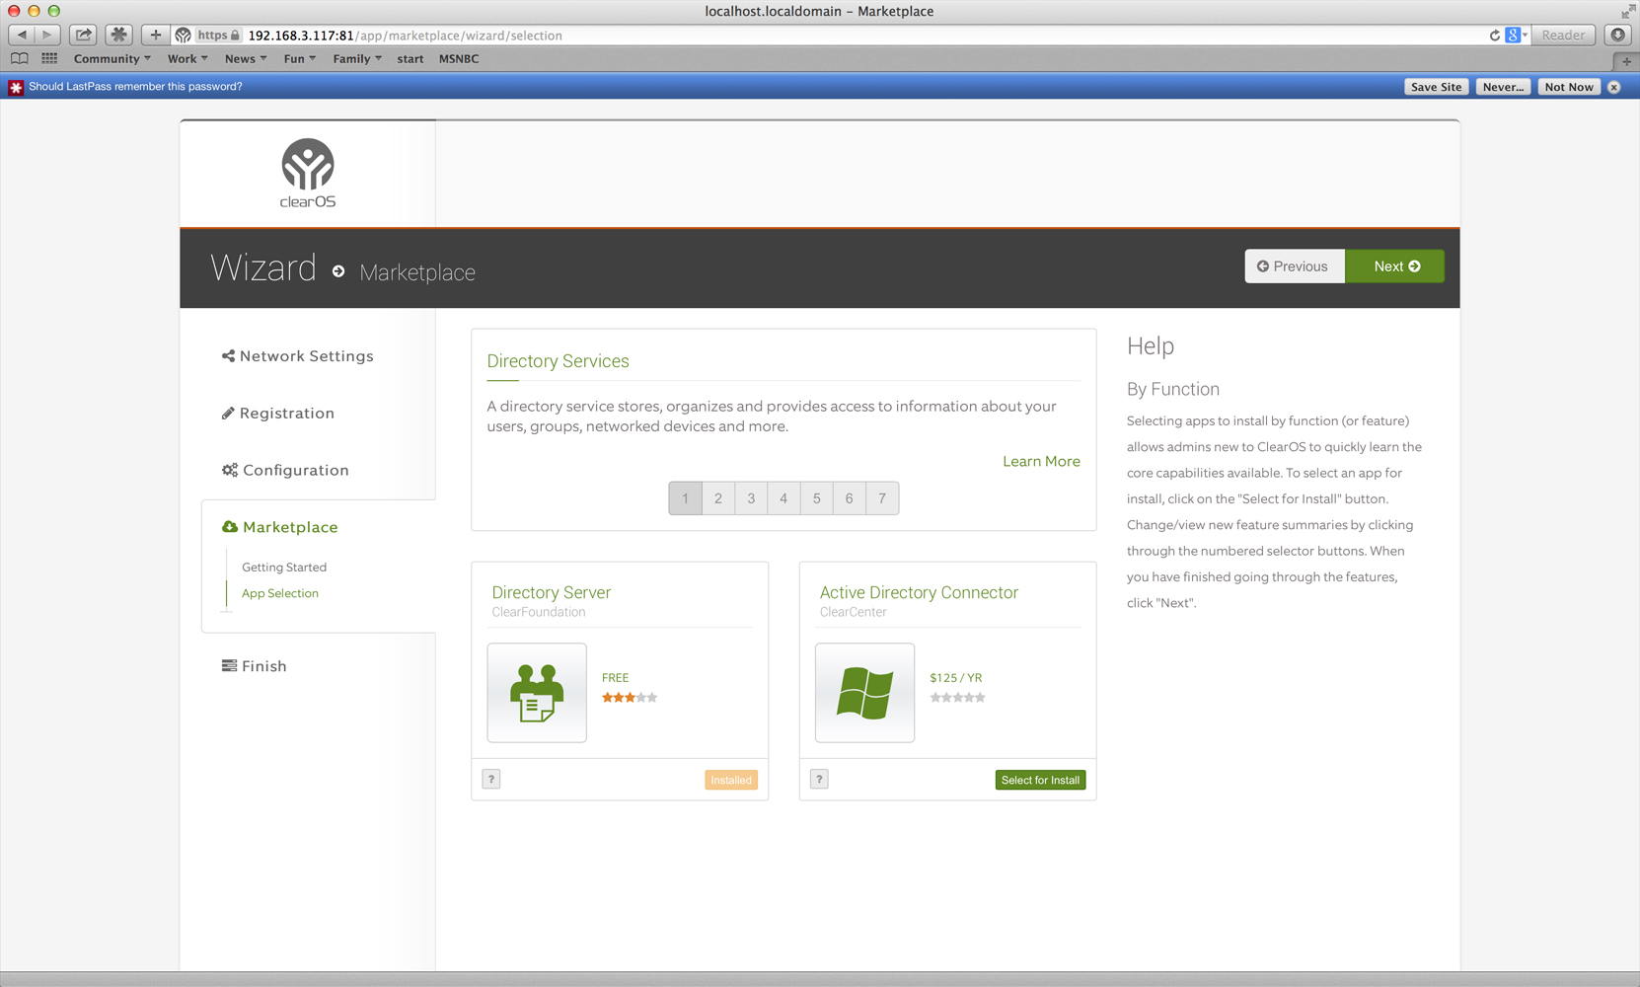Open Directory Server app title
The image size is (1640, 987).
(x=552, y=592)
